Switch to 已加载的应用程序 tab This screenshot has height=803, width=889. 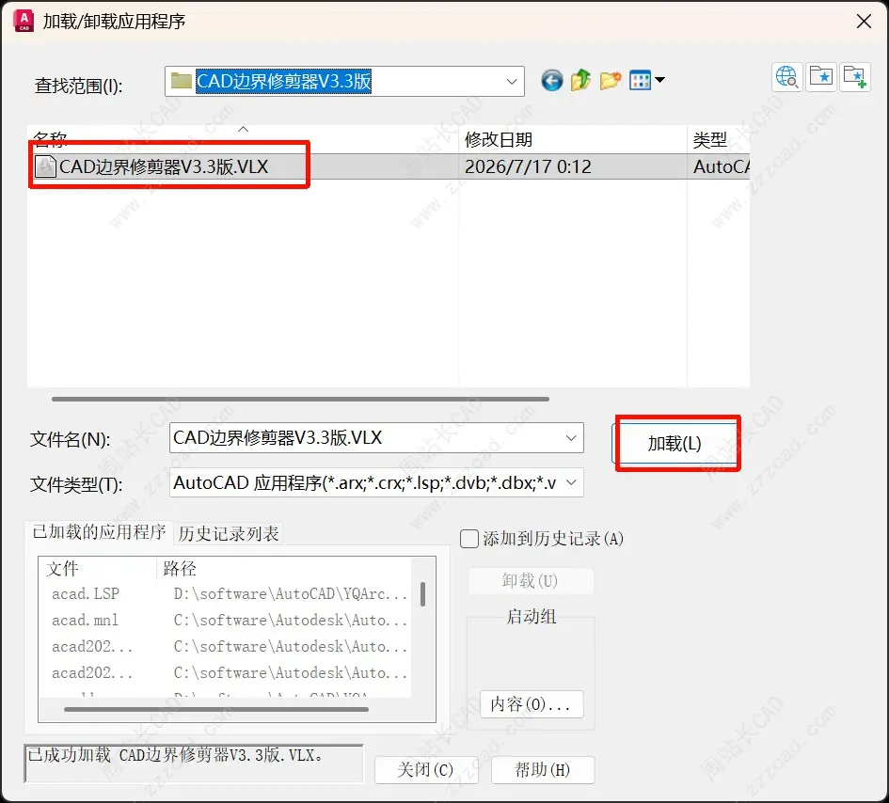pyautogui.click(x=99, y=532)
